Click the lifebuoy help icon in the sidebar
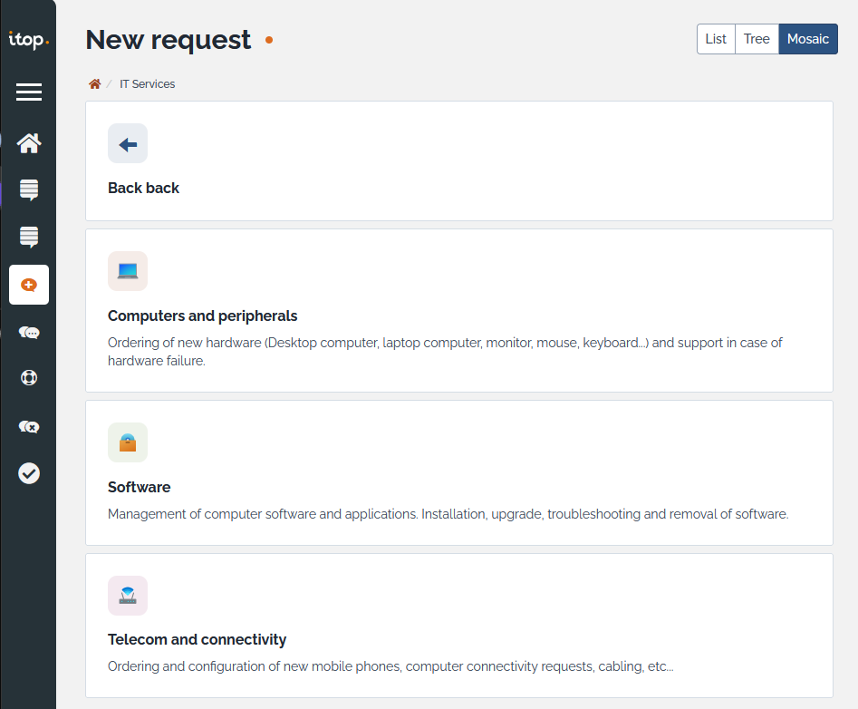The height and width of the screenshot is (709, 858). (29, 378)
